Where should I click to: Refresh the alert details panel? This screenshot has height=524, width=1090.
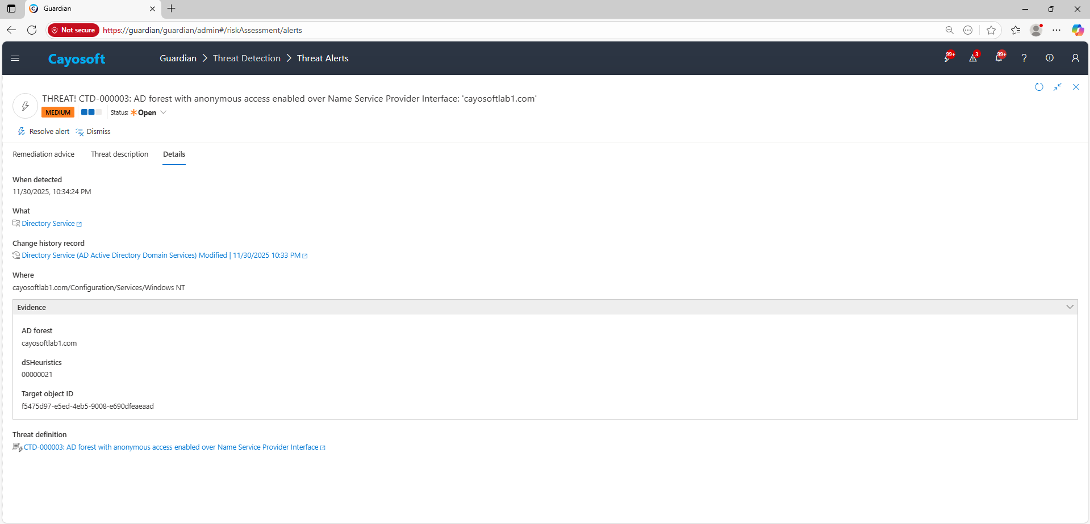click(x=1039, y=87)
